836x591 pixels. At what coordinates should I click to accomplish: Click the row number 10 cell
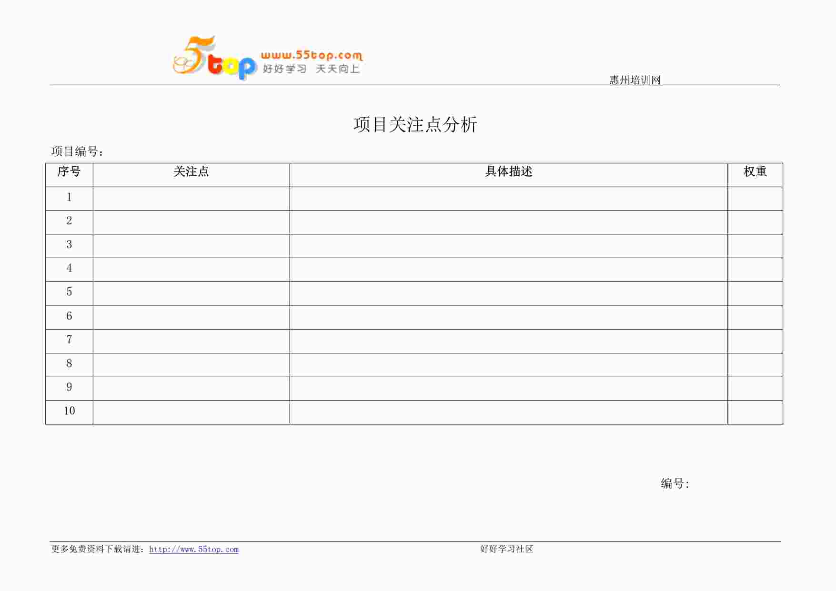pos(69,412)
